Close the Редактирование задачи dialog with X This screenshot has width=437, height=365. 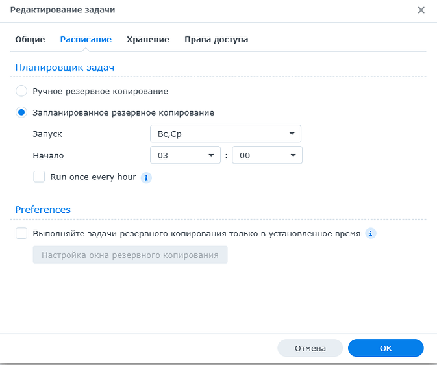coord(421,10)
